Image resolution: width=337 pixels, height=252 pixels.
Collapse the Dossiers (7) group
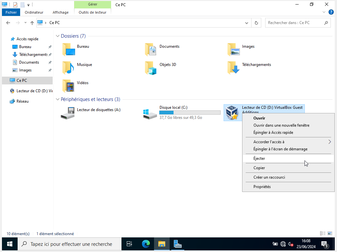(58, 36)
